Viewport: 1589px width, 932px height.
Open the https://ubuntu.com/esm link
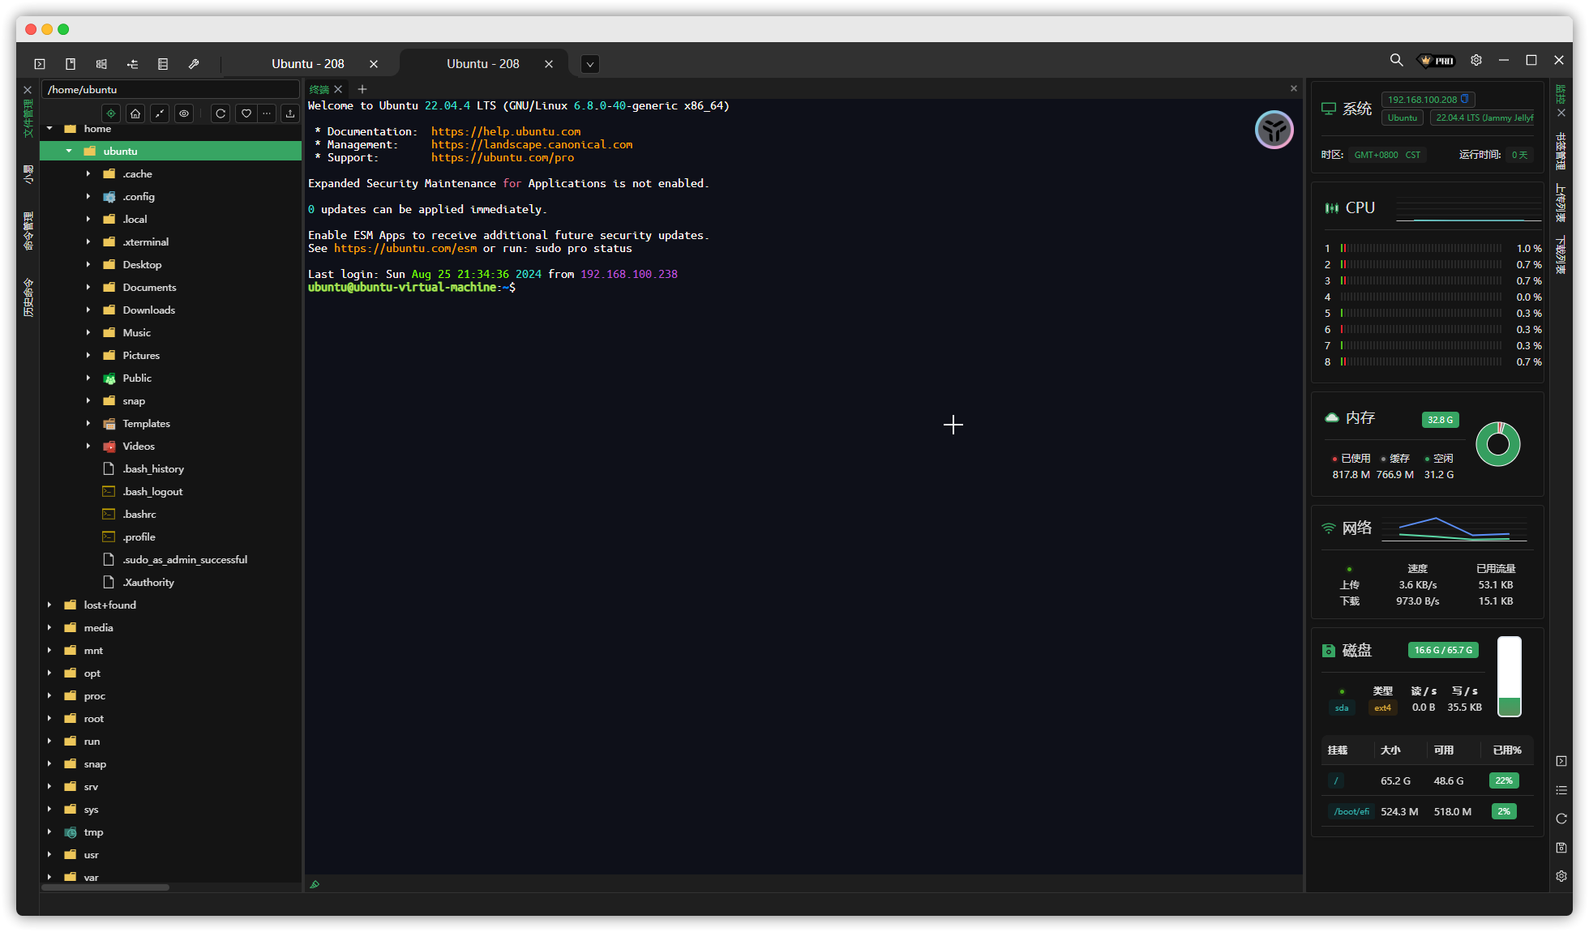(405, 248)
